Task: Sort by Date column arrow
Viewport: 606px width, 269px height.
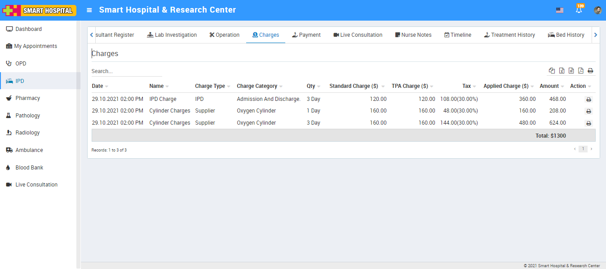Action: (106, 87)
